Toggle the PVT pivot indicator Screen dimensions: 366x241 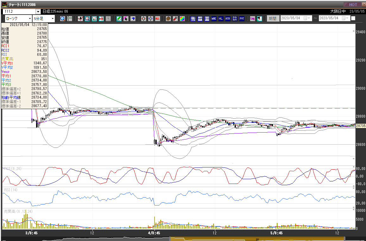242,18
